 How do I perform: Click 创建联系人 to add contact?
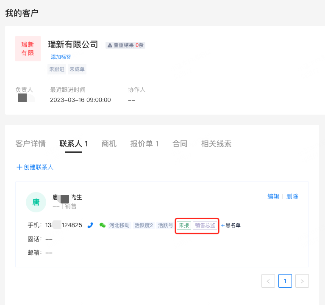click(35, 167)
